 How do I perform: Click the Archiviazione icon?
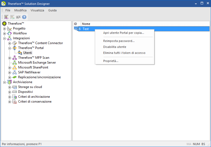point(9,82)
